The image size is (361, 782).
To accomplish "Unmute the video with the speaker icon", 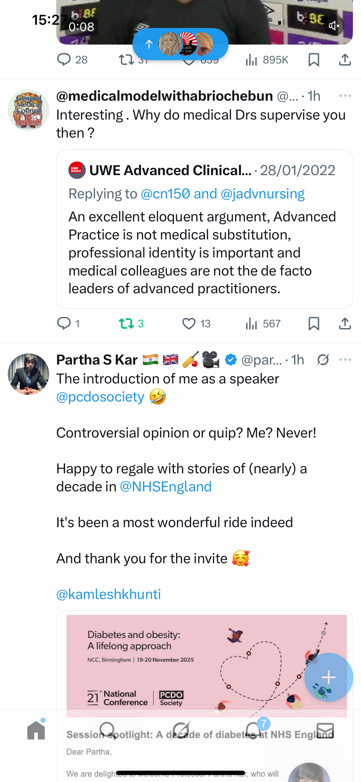I will [x=334, y=26].
